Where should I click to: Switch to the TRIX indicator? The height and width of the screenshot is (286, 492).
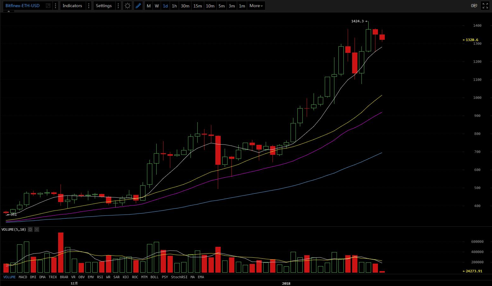(x=53, y=277)
